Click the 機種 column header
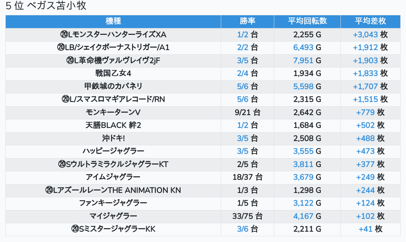406x242 pixels. click(x=113, y=21)
